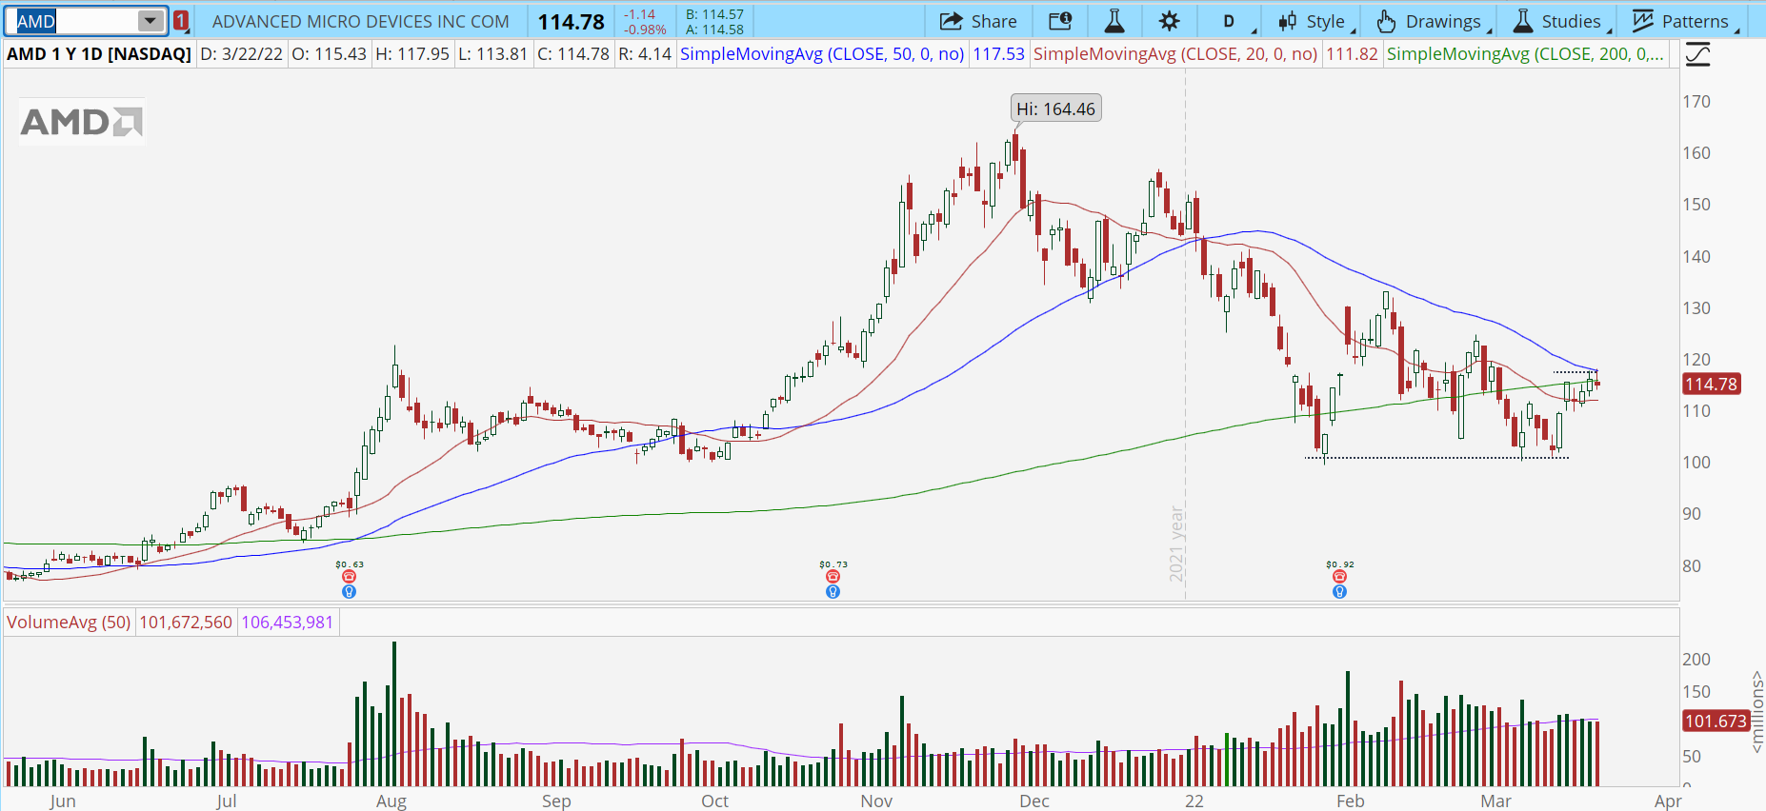Click the last price 114.78 in toolbar

(x=572, y=22)
